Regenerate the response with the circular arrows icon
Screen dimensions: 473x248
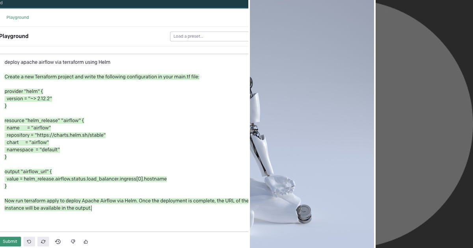[43, 241]
